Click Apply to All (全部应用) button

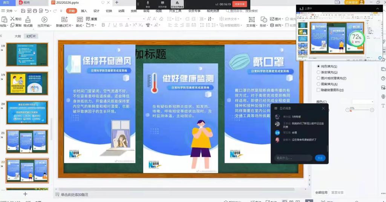[321, 193]
